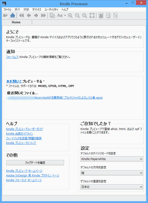
Task: Click the table of contents icon
Action: point(115,15)
